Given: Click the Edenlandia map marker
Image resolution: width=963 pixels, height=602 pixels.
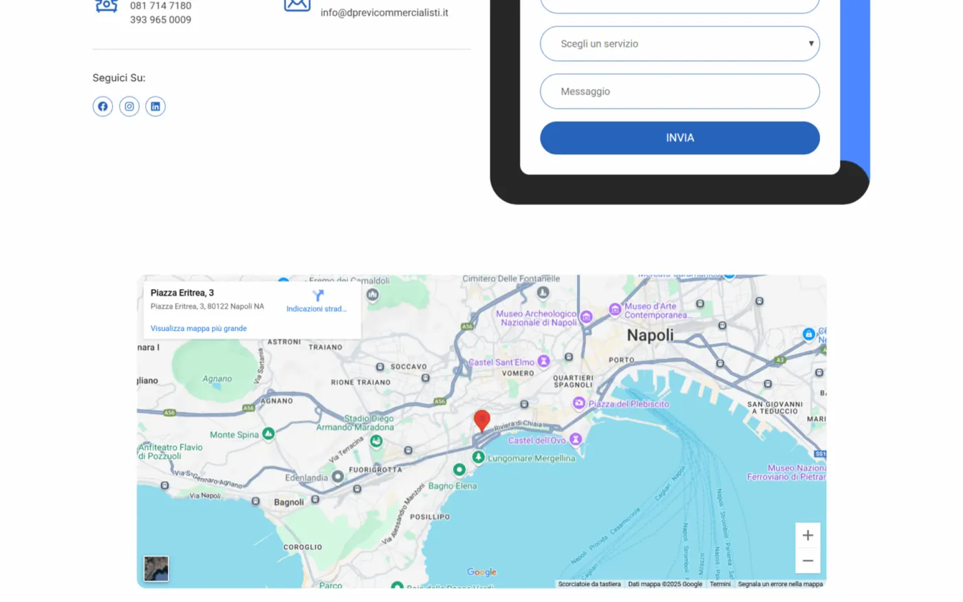Looking at the screenshot, I should (338, 476).
